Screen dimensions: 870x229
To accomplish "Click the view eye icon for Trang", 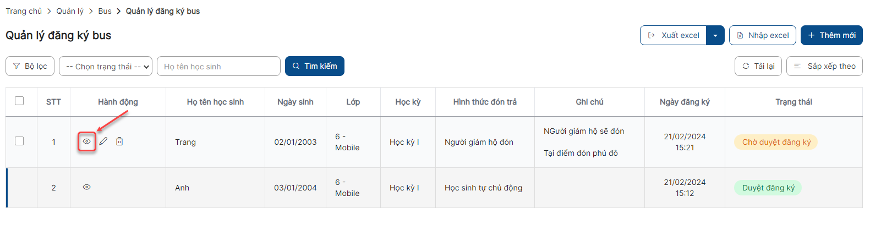I will tap(87, 141).
